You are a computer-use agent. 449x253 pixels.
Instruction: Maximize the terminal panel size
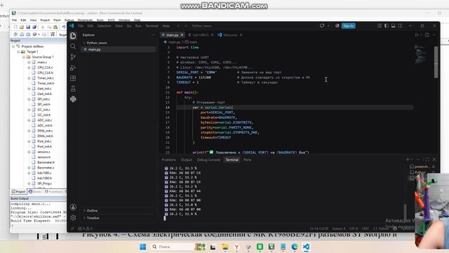[x=427, y=160]
